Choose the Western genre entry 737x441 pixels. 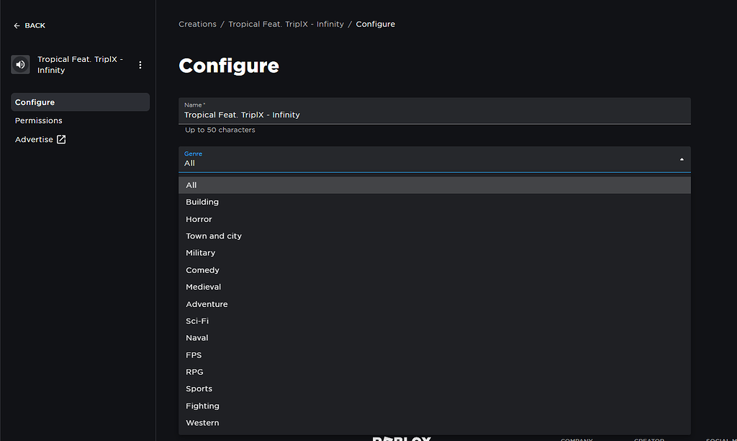202,422
